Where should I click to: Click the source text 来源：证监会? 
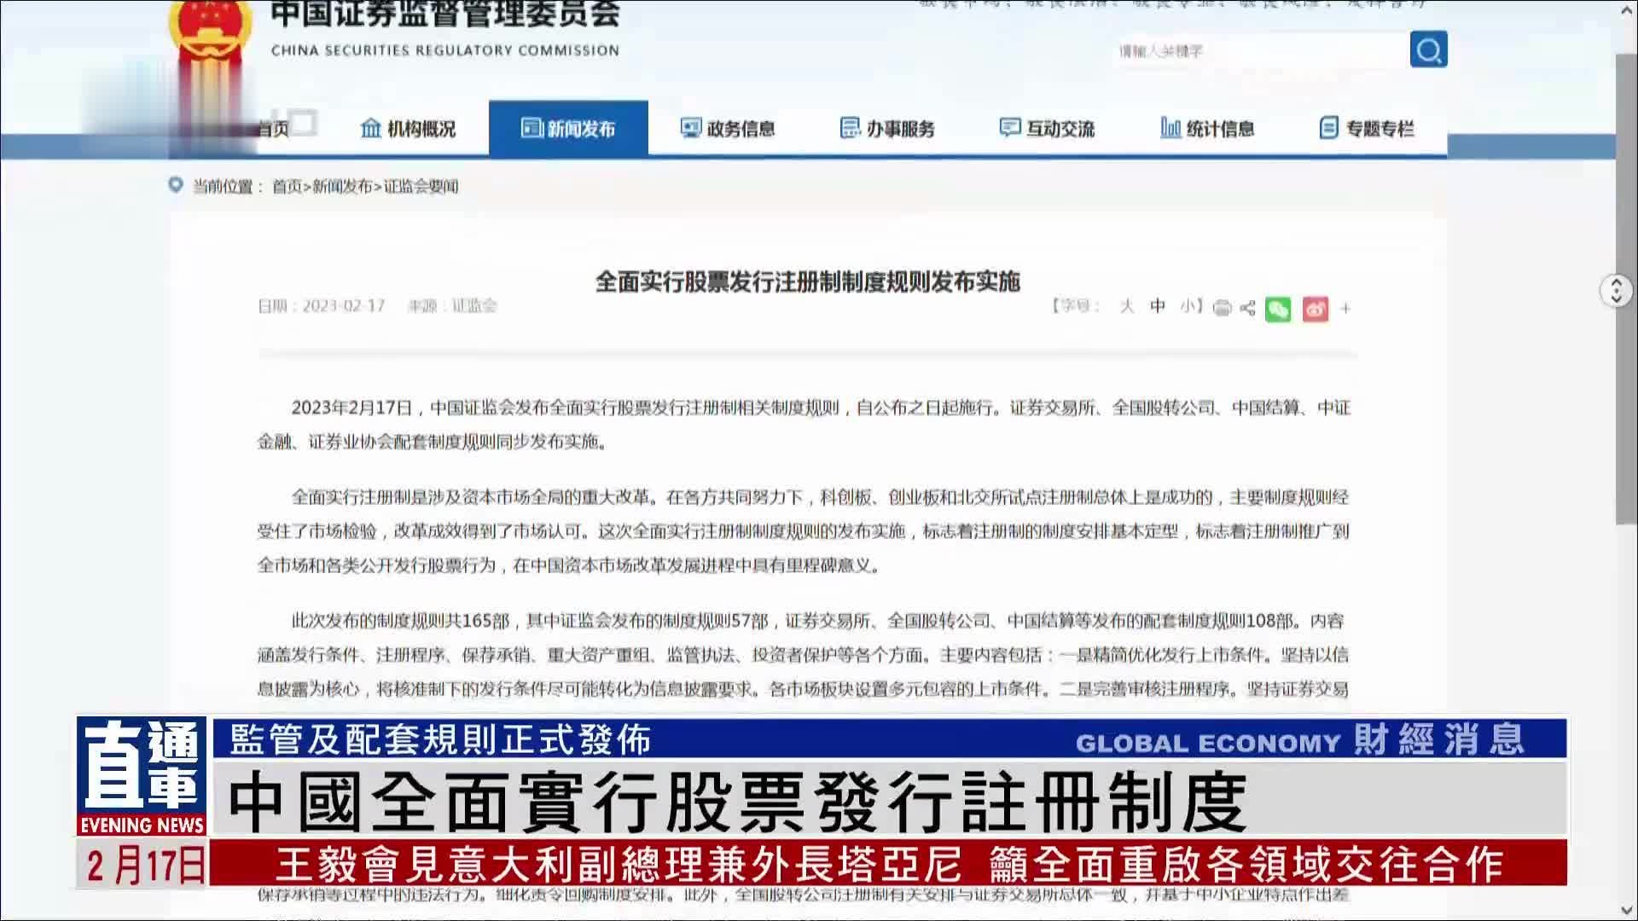[452, 305]
